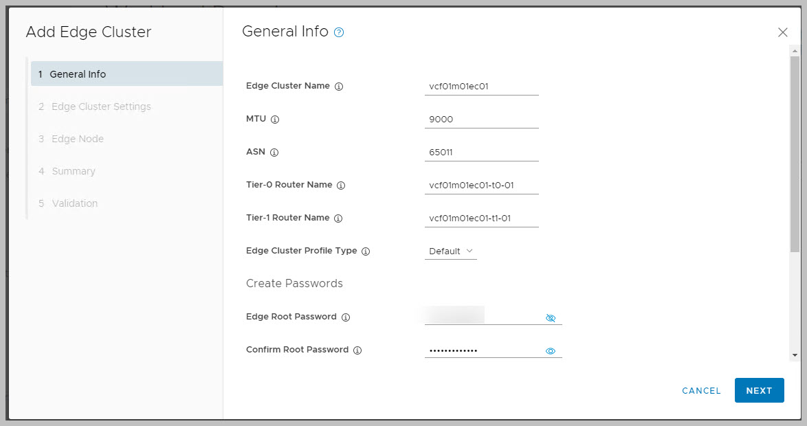This screenshot has width=807, height=426.
Task: Click Edge Cluster Profile Type info icon
Action: (x=366, y=251)
